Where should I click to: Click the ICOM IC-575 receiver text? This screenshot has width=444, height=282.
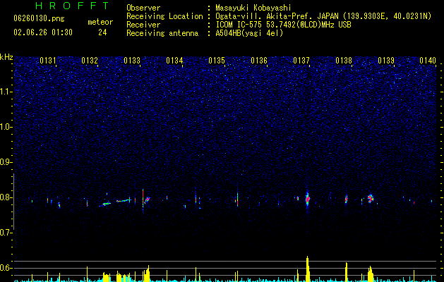[x=284, y=25]
